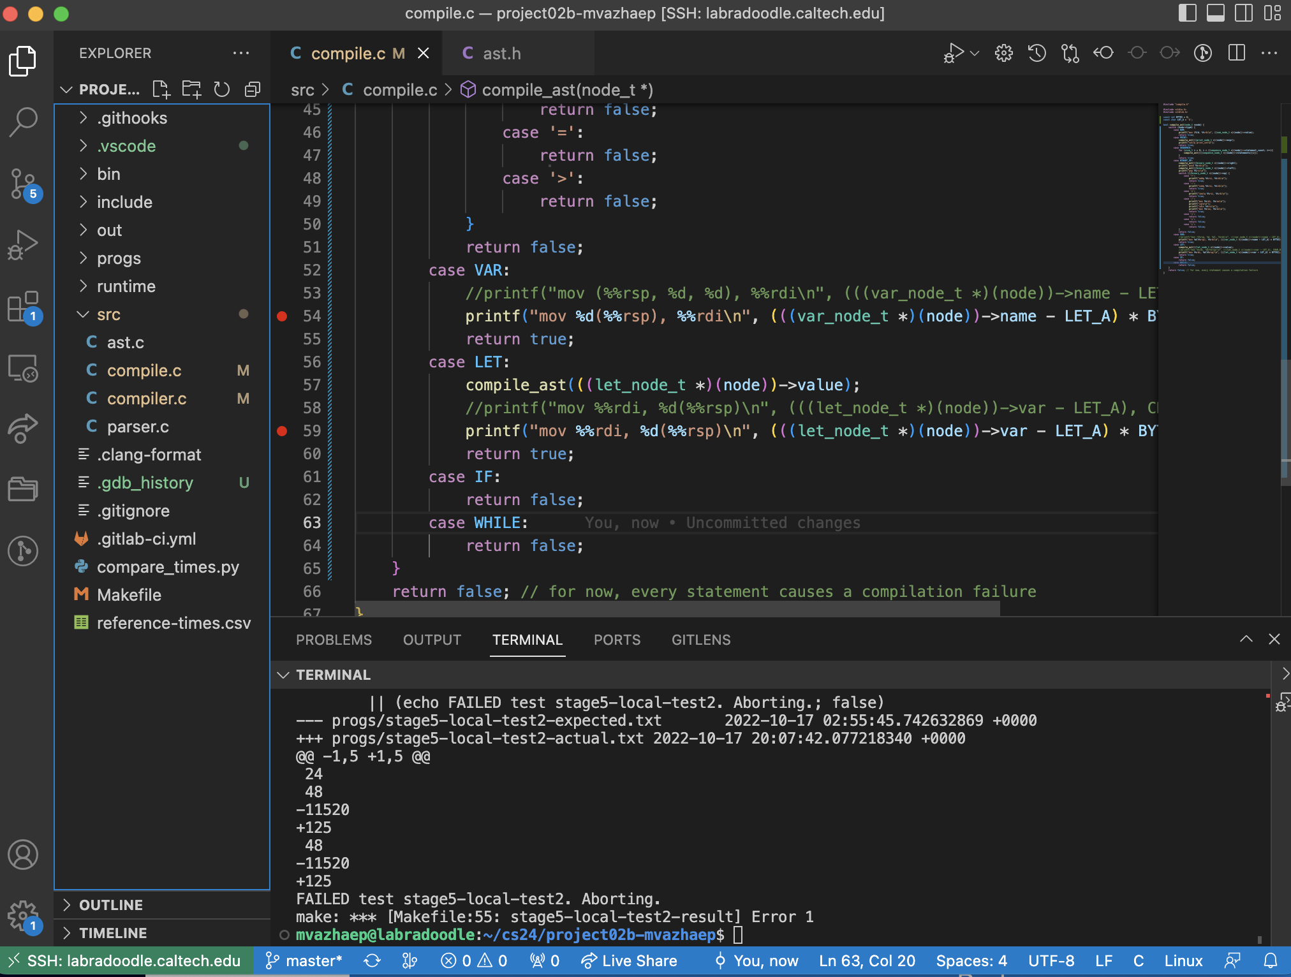Open Remote Explorer in activity bar
The height and width of the screenshot is (977, 1291).
(24, 368)
